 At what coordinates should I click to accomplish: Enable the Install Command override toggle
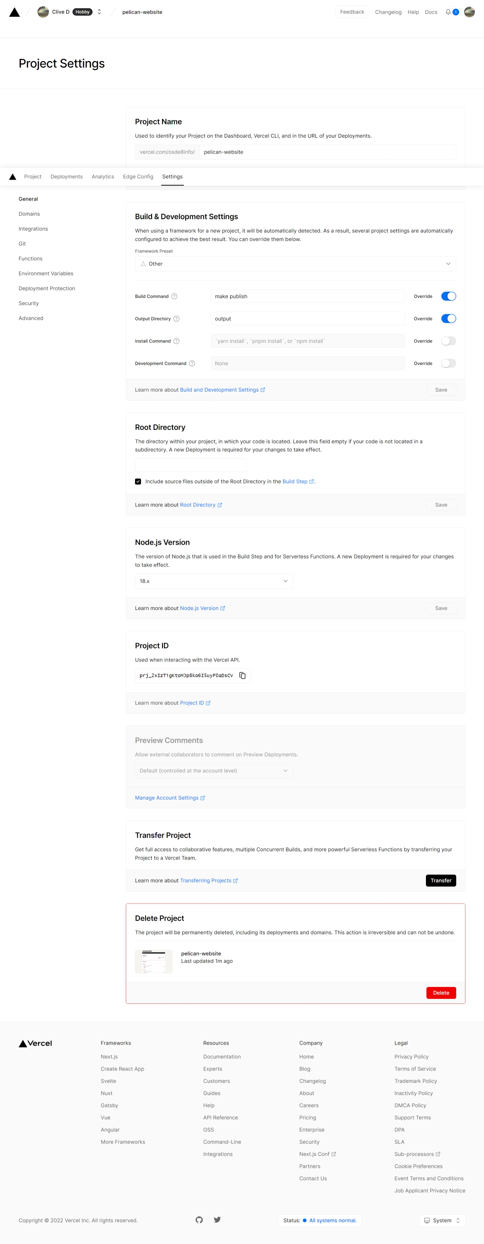(448, 341)
